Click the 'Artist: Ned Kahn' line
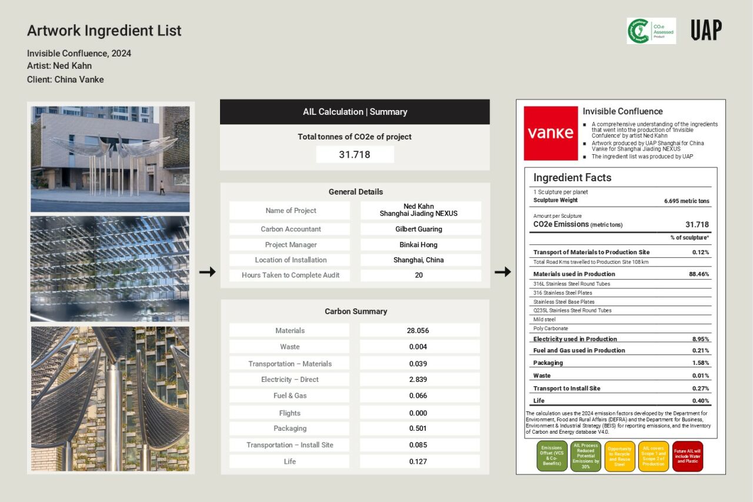The width and height of the screenshot is (753, 502). click(59, 66)
